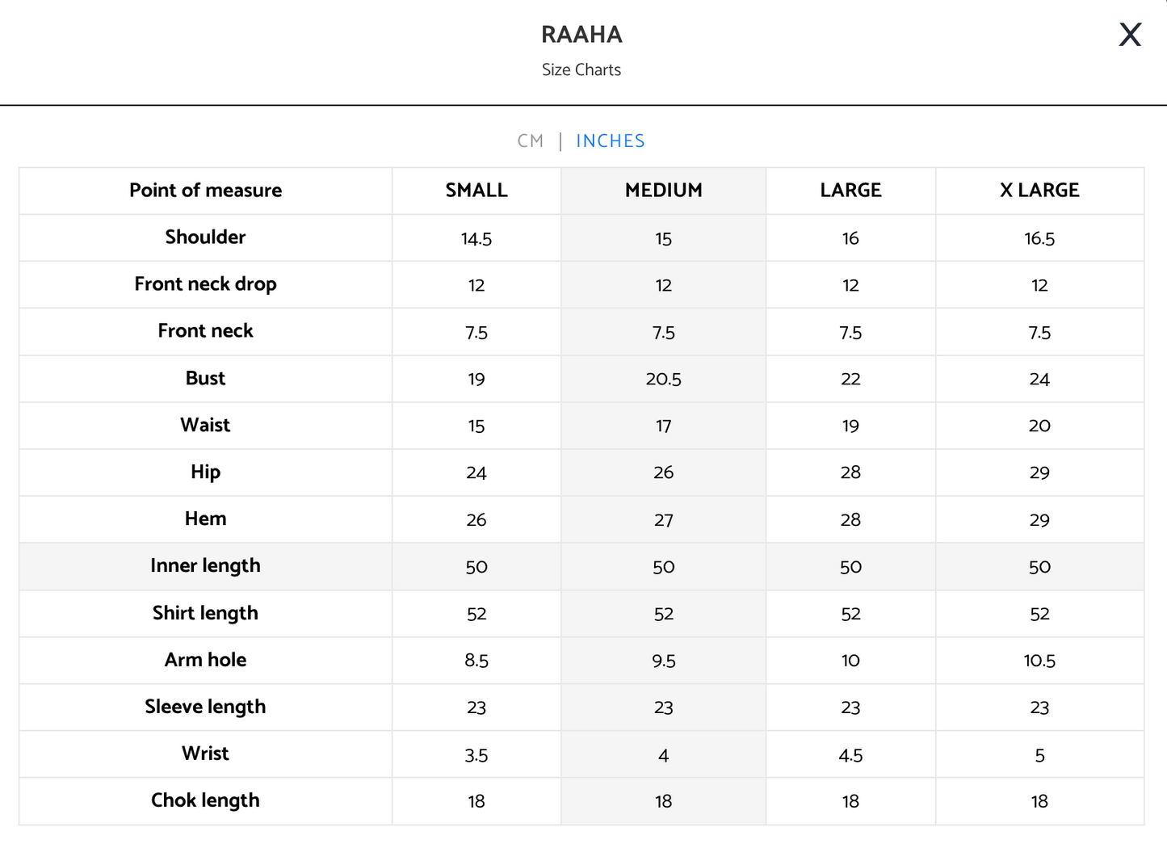Switch size chart units to CM
Viewport: 1167px width, 844px height.
point(531,141)
